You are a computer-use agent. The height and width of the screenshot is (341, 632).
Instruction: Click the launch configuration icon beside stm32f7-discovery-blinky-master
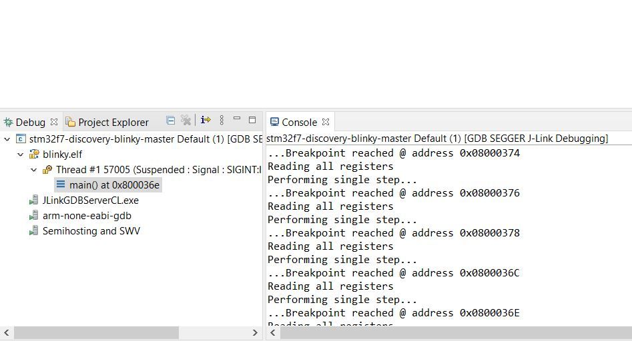pos(21,139)
